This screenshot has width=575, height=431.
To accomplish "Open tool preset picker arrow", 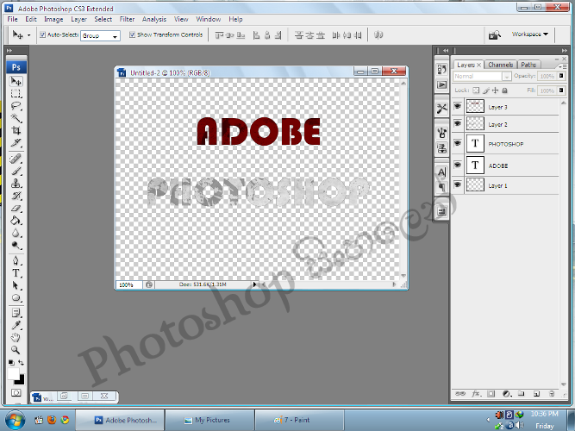I will click(x=28, y=35).
